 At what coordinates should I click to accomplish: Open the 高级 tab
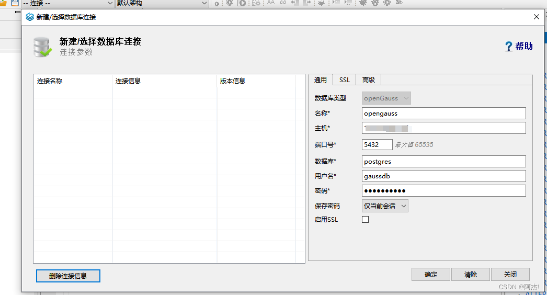point(368,80)
